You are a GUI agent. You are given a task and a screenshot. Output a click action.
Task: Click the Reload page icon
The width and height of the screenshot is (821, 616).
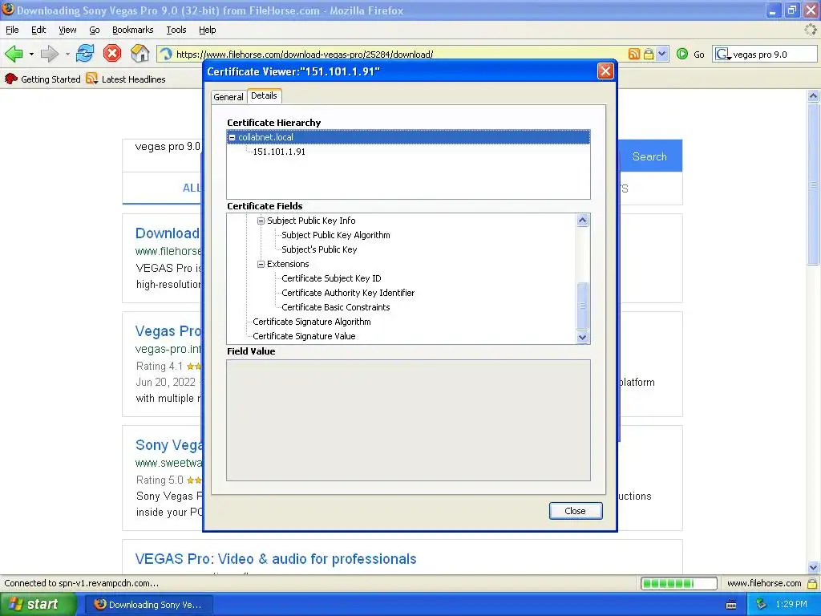coord(85,54)
